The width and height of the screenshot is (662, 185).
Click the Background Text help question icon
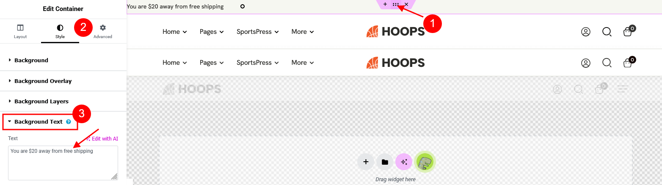[69, 122]
